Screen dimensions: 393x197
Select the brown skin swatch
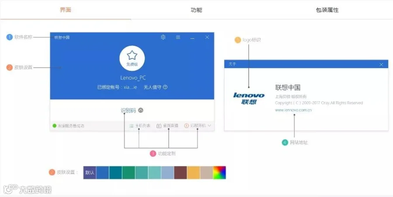pos(180,173)
